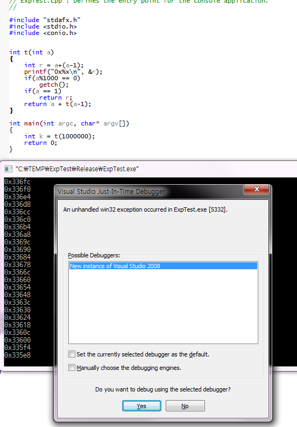The image size is (297, 427).
Task: Click console output line 0x3363c
Action: tap(17, 302)
